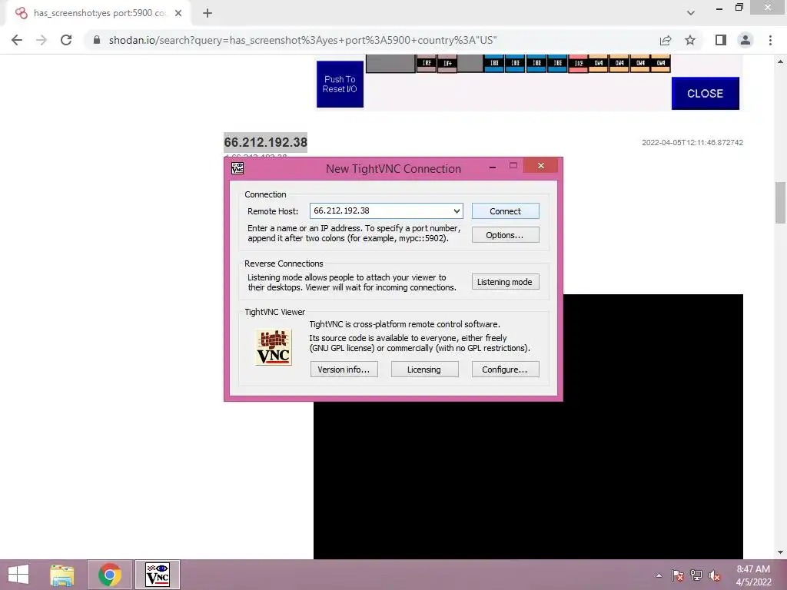Click the blue CLOSE button on the page

[706, 93]
